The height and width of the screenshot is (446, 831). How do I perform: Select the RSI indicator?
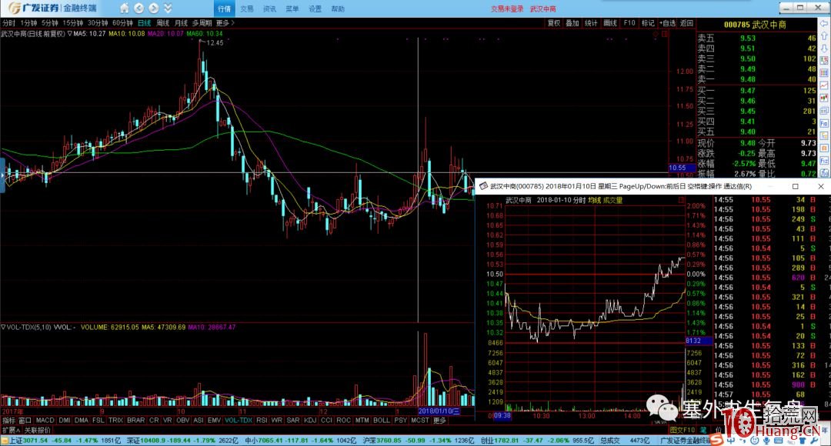[x=262, y=420]
